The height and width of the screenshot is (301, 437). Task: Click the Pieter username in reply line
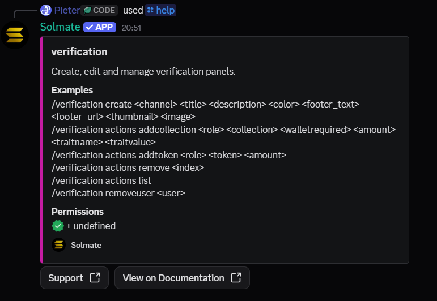(67, 10)
